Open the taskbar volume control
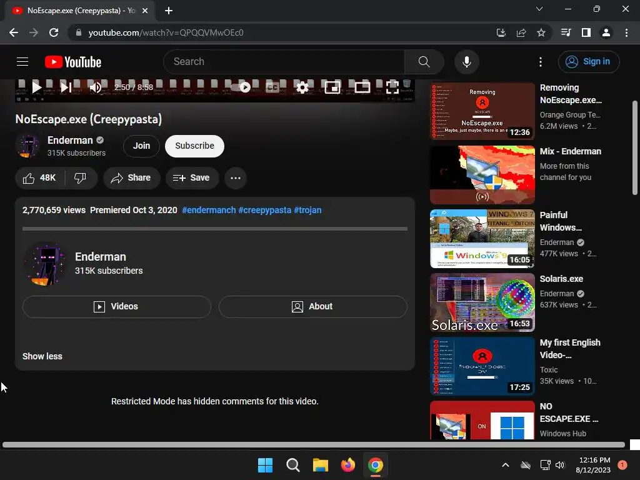Screen dimensions: 640x480 [560, 465]
